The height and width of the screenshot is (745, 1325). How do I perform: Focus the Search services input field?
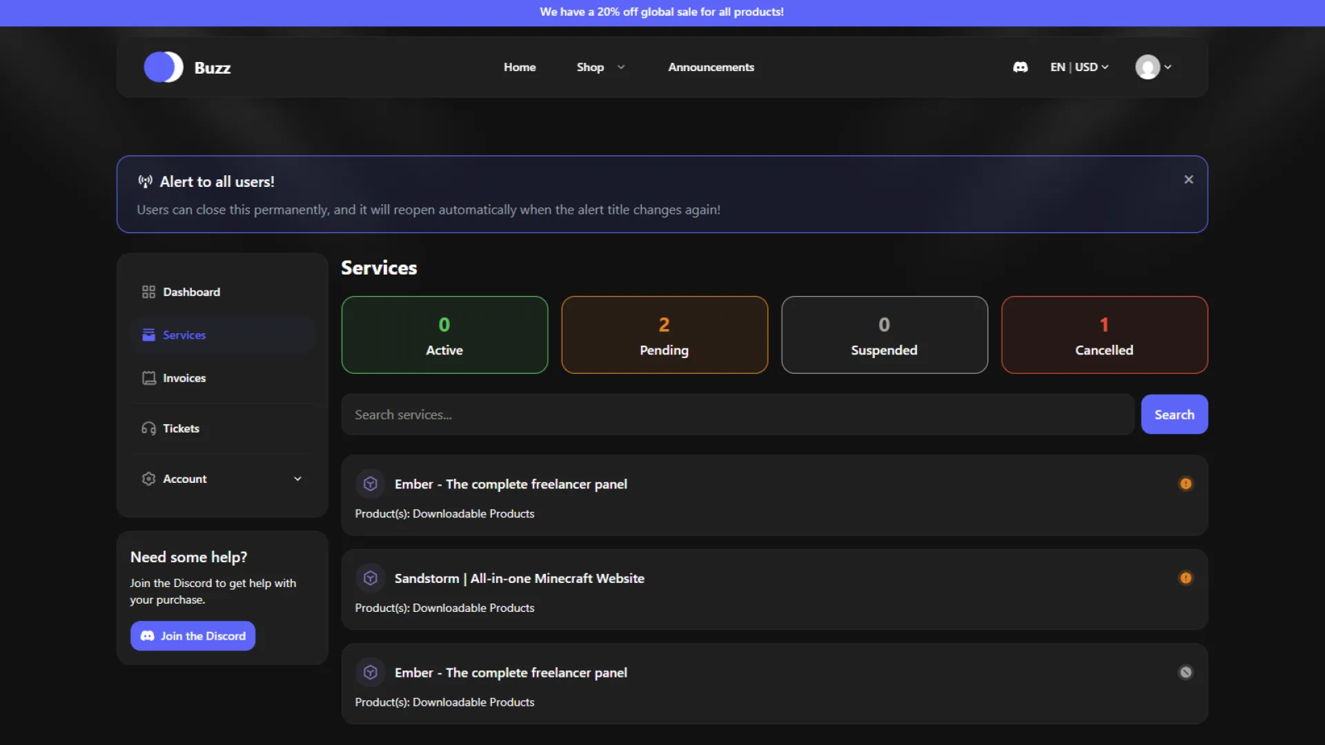pyautogui.click(x=737, y=415)
